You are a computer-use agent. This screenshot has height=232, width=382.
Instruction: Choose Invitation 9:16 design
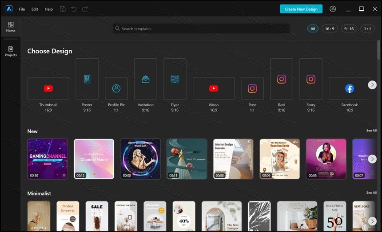(x=145, y=79)
